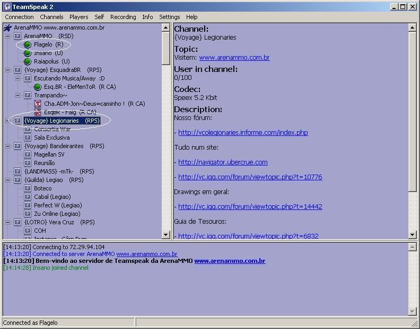Click the channel icon of Trampando~

(x=28, y=95)
